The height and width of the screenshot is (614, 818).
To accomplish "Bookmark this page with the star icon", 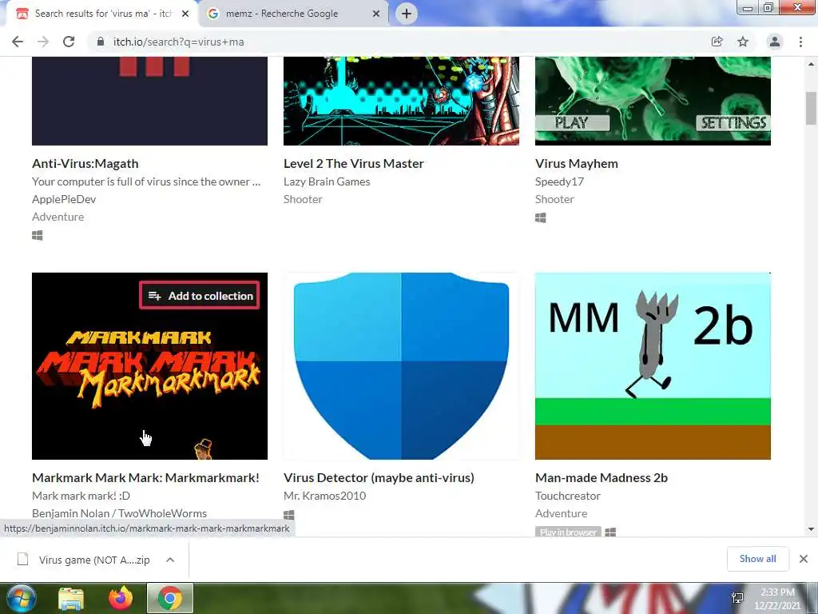I will (743, 42).
